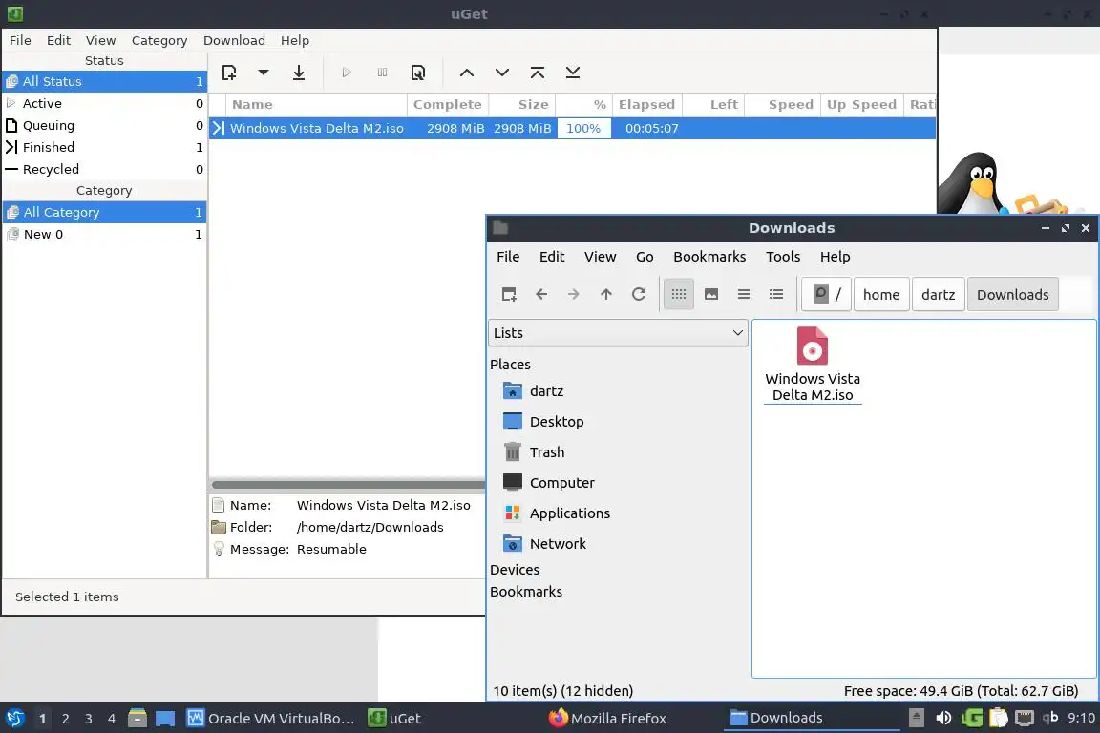1100x733 pixels.
Task: Open the uGet View menu
Action: pyautogui.click(x=101, y=40)
